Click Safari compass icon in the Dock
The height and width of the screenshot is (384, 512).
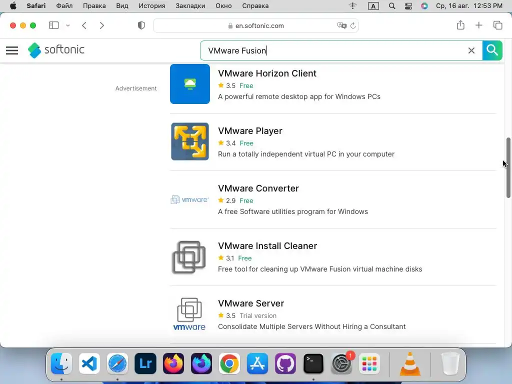click(117, 363)
